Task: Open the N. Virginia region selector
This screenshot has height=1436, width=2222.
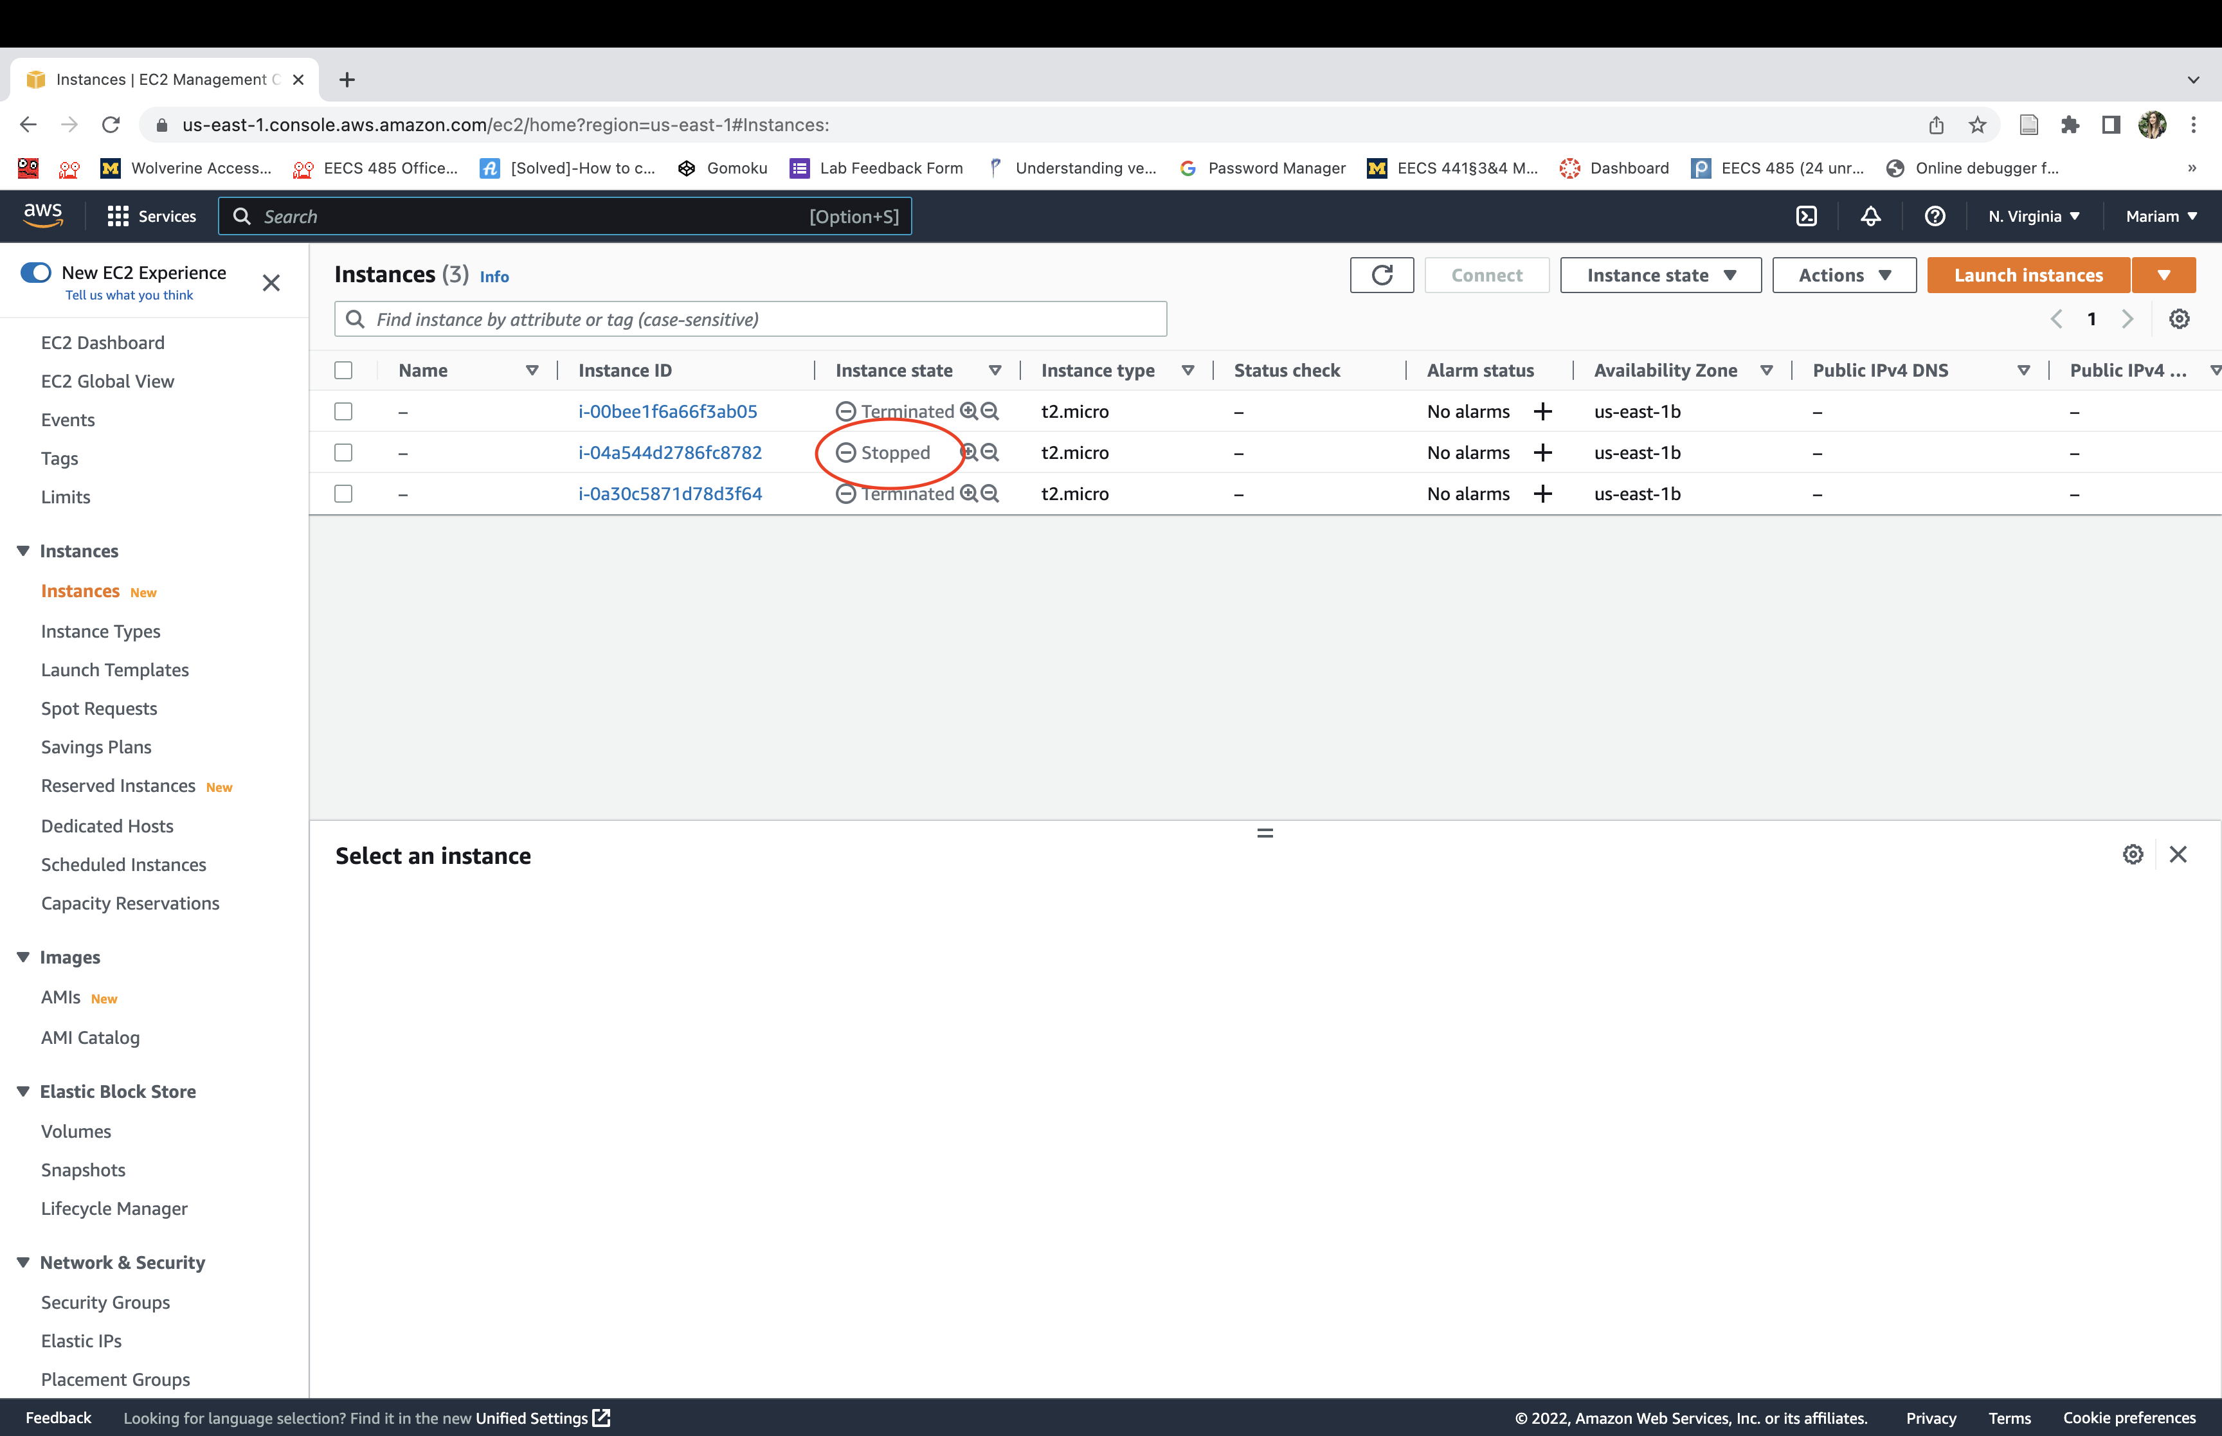Action: (2033, 217)
